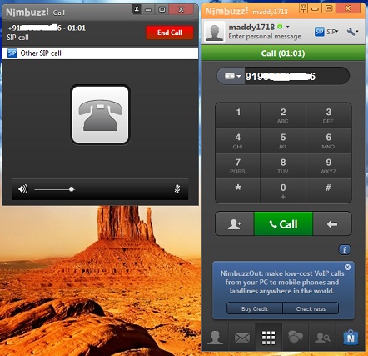Click the green Call button
The height and width of the screenshot is (356, 368).
click(283, 224)
